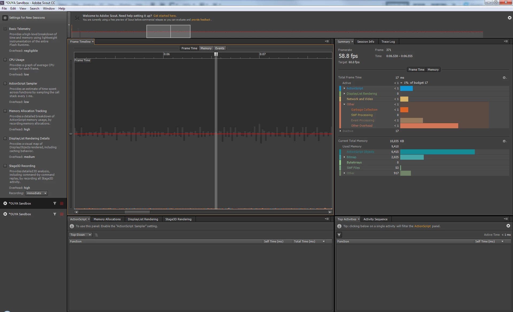Screen dimensions: 513x312
Task: Click the Settings for New Sessions gear icon
Action: pyautogui.click(x=5, y=18)
